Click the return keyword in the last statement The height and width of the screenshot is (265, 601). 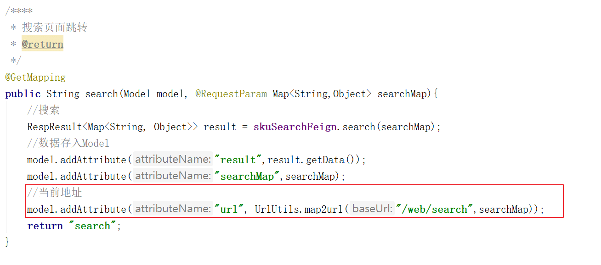[x=45, y=226]
